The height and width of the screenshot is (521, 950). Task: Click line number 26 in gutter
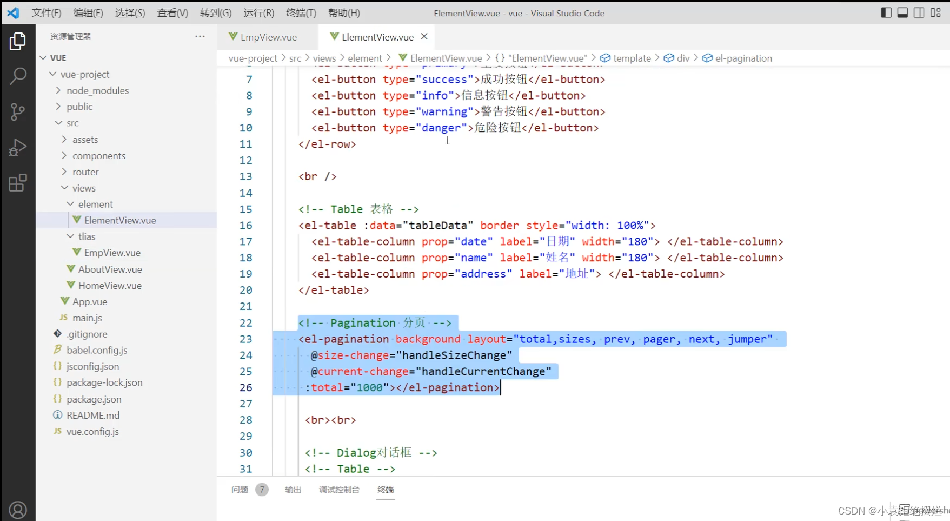(246, 387)
